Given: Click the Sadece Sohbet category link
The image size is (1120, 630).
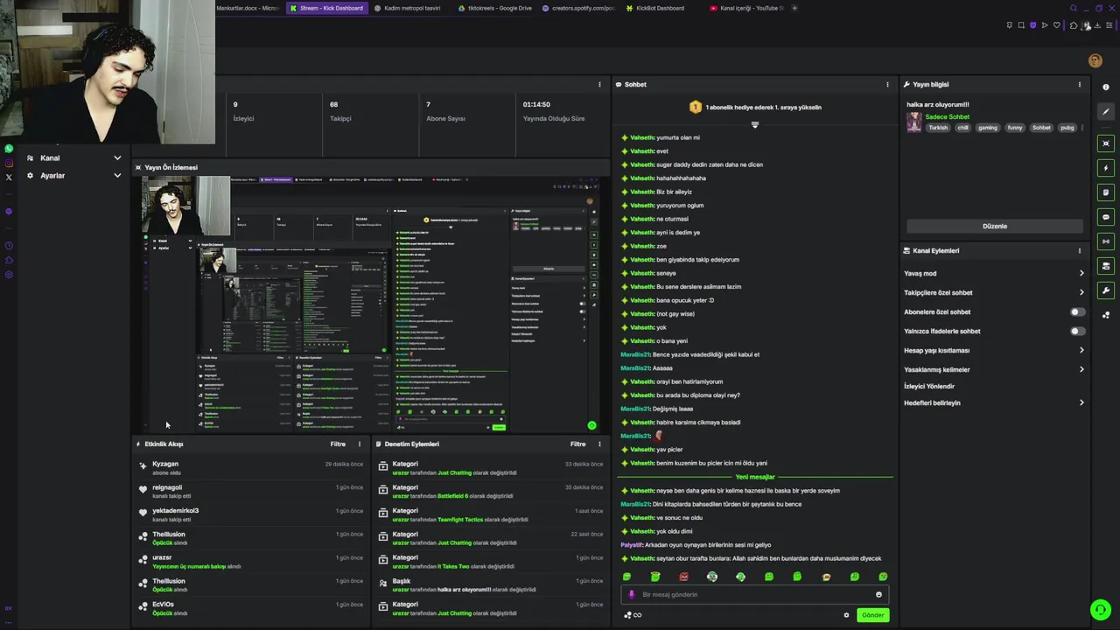Looking at the screenshot, I should click(x=947, y=116).
